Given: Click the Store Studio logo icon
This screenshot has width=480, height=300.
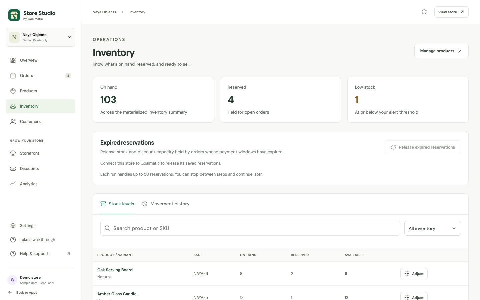Looking at the screenshot, I should pyautogui.click(x=14, y=15).
